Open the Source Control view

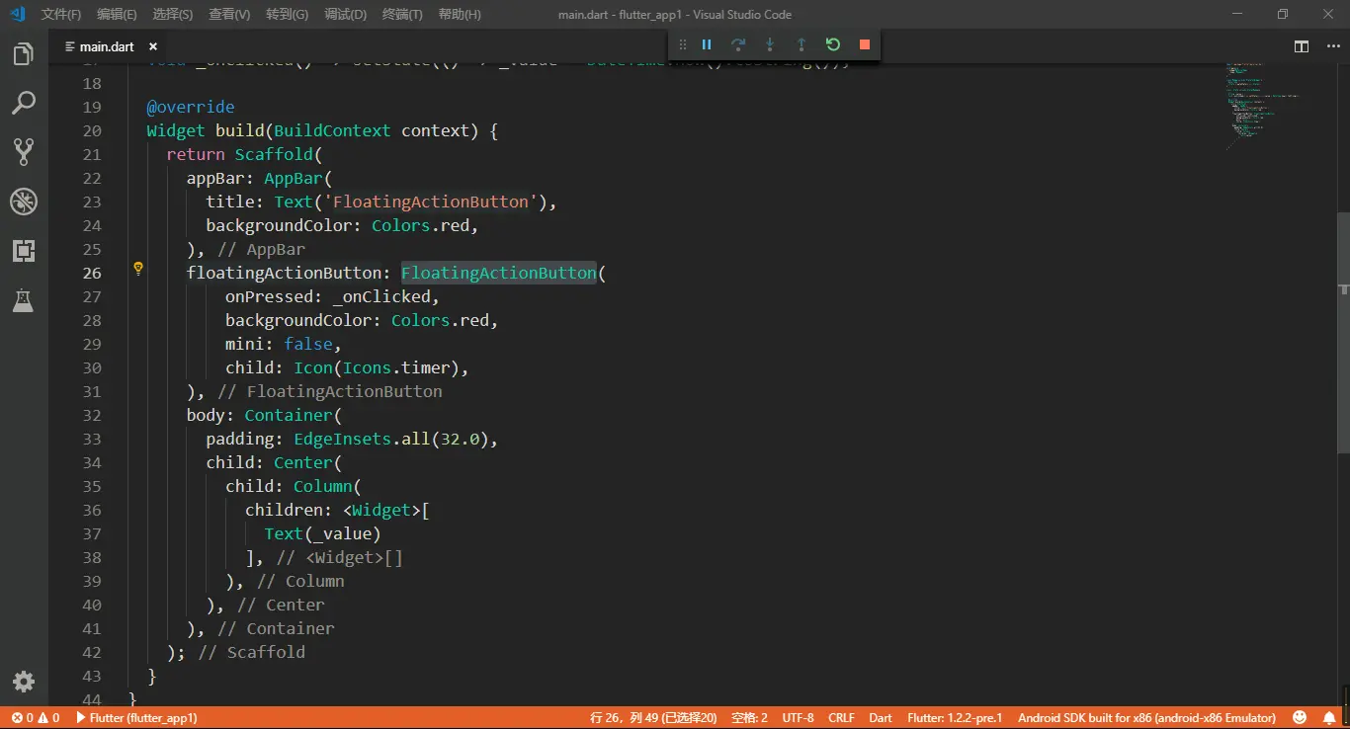[23, 151]
